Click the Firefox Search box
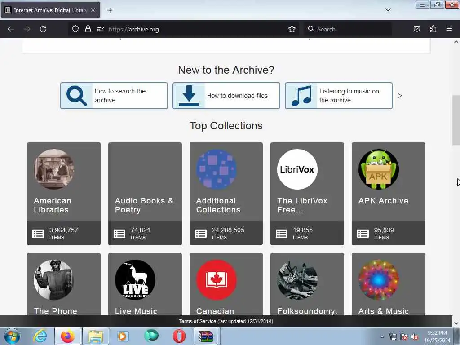Screen dimensions: 460x345 [348, 29]
